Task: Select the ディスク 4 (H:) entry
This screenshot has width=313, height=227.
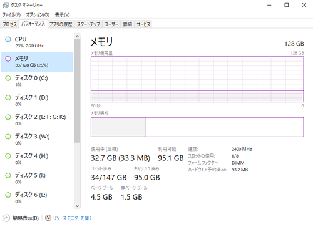Action: click(37, 159)
